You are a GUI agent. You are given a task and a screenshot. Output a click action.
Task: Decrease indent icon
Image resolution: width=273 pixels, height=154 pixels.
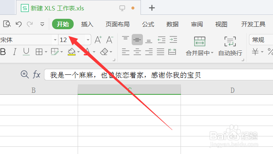161,40
